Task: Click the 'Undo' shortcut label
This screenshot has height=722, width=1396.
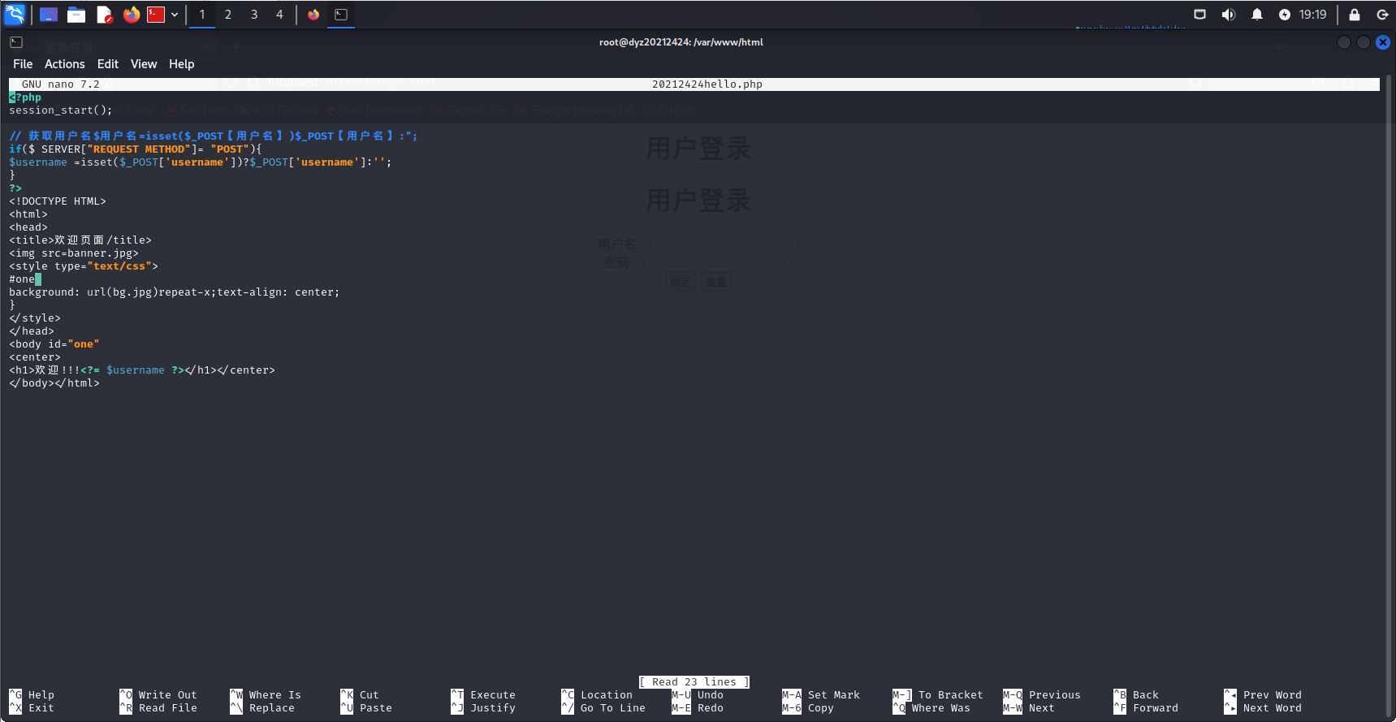Action: click(711, 695)
